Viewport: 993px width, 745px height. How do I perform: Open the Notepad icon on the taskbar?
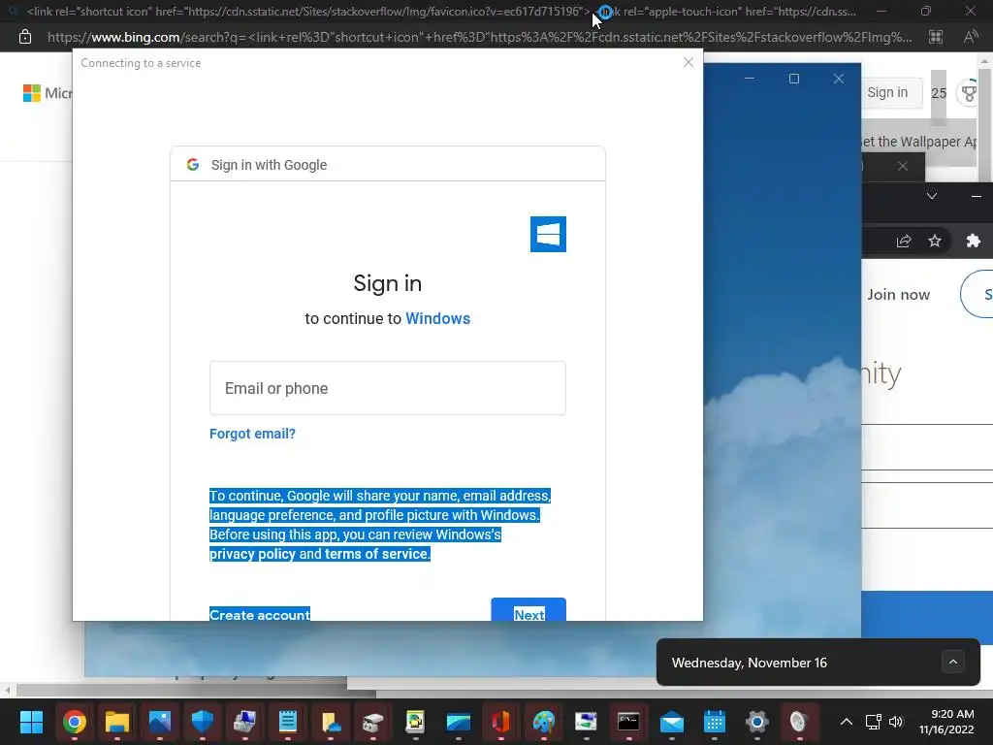[287, 722]
